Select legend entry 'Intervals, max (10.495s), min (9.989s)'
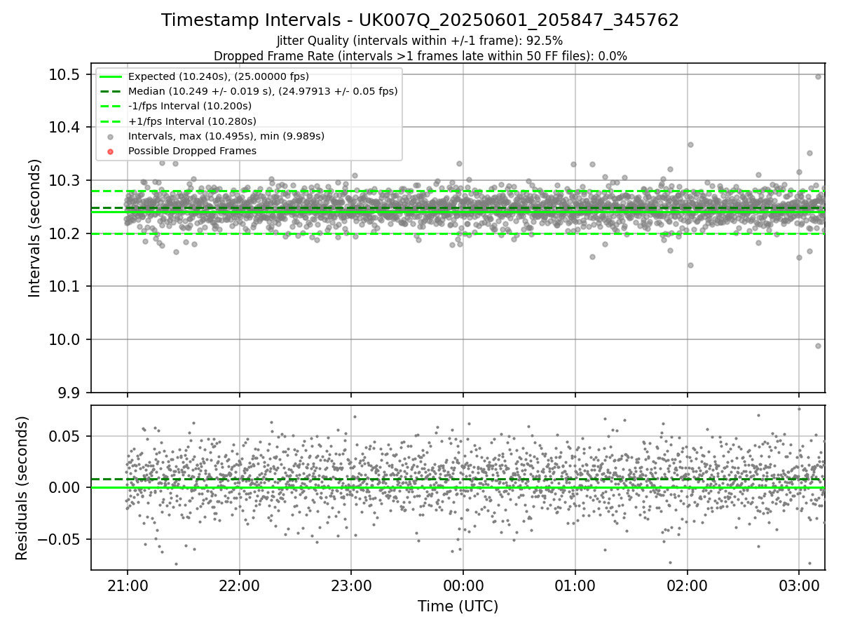Screen dimensions: 841x631 [x=226, y=136]
